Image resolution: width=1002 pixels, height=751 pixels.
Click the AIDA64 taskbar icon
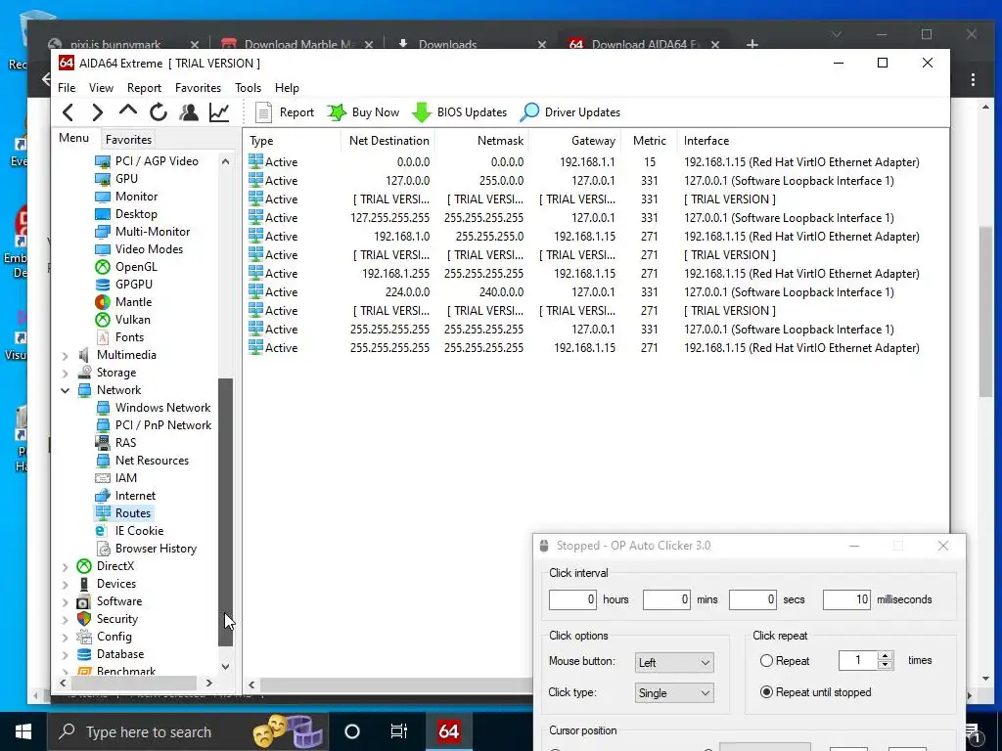coord(448,731)
